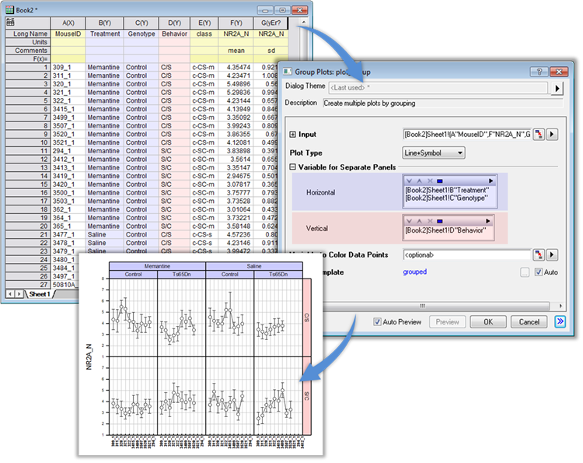
Task: Open the Input flyout arrow menu
Action: [552, 135]
